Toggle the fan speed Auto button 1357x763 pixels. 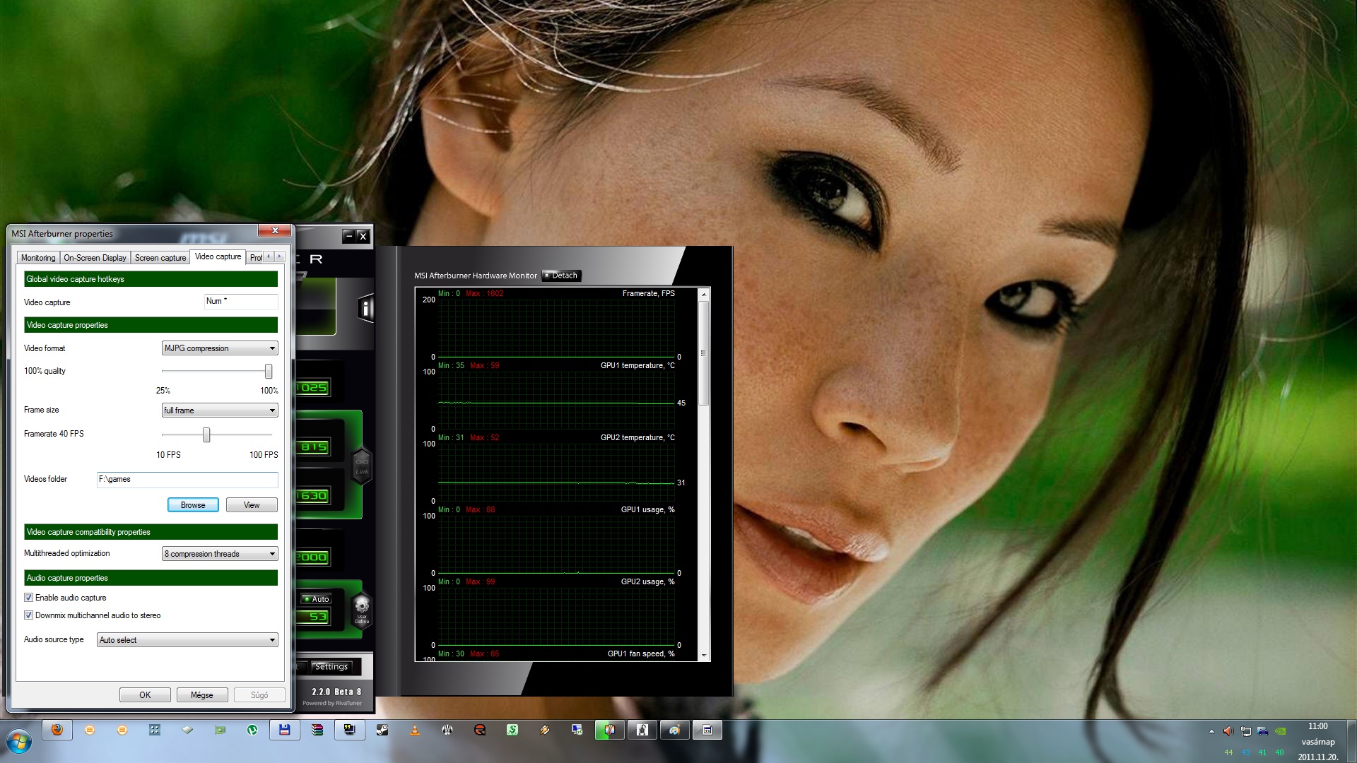317,599
